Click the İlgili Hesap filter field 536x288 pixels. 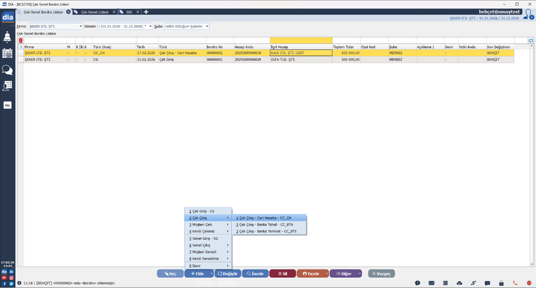tap(301, 40)
